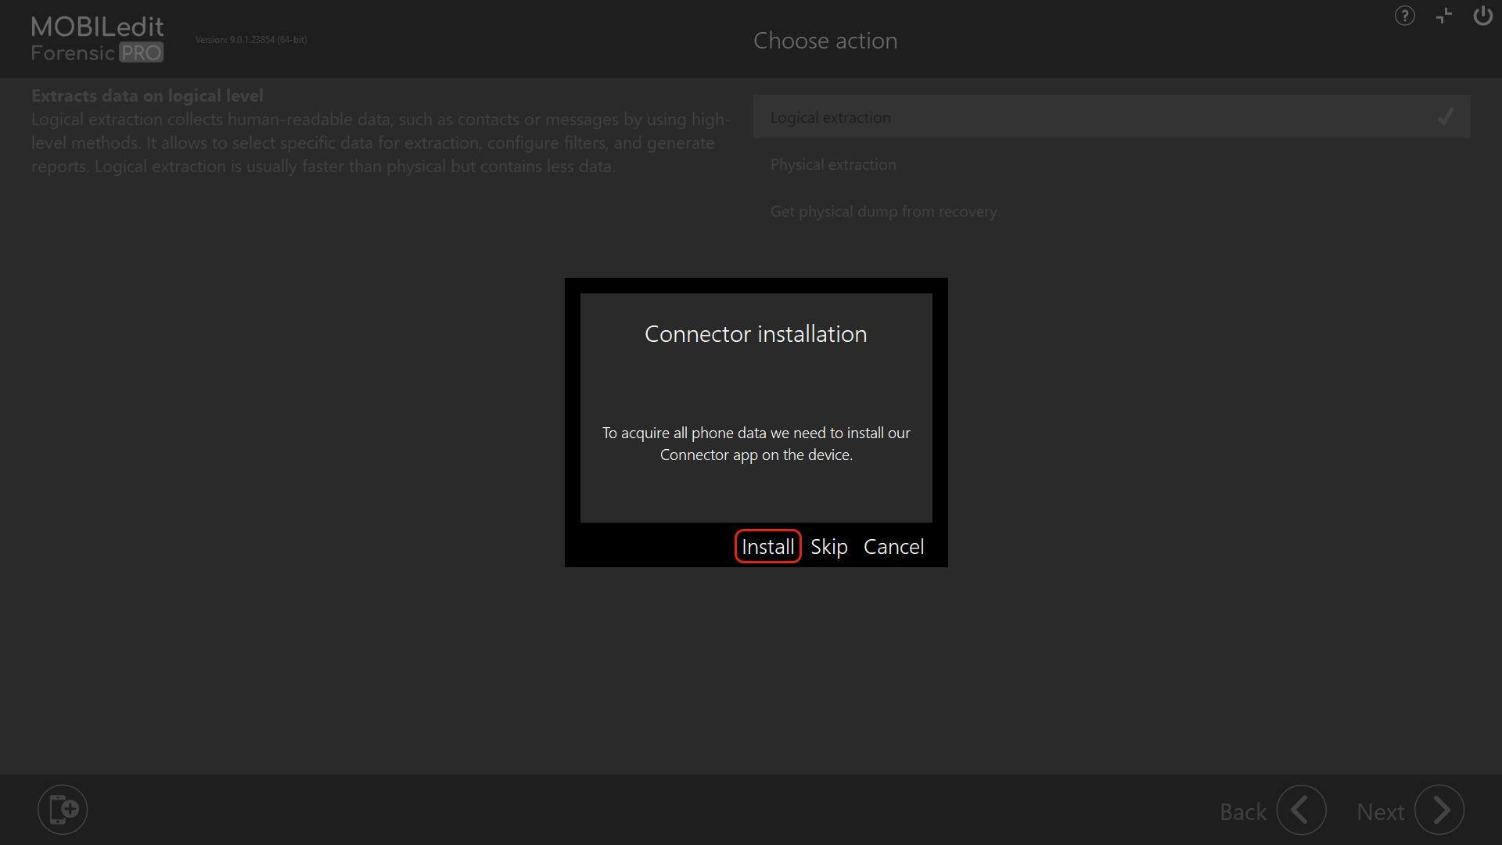The image size is (1502, 845).
Task: Click the shrink window arrows icon
Action: pos(1444,16)
